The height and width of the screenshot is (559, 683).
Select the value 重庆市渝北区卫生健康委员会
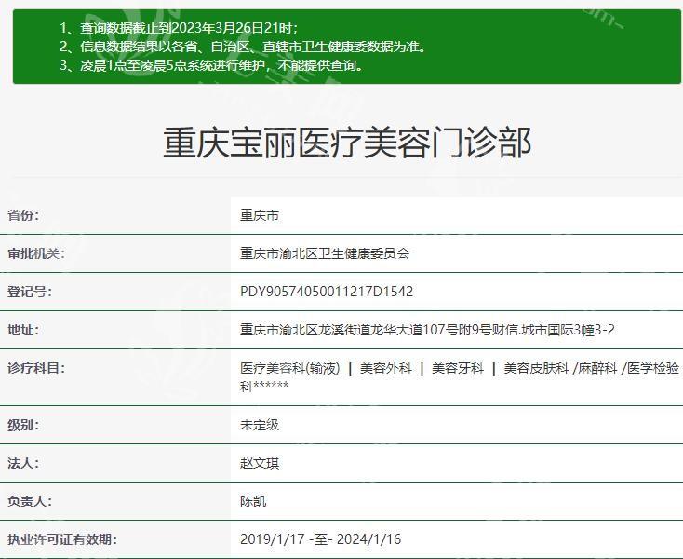325,253
